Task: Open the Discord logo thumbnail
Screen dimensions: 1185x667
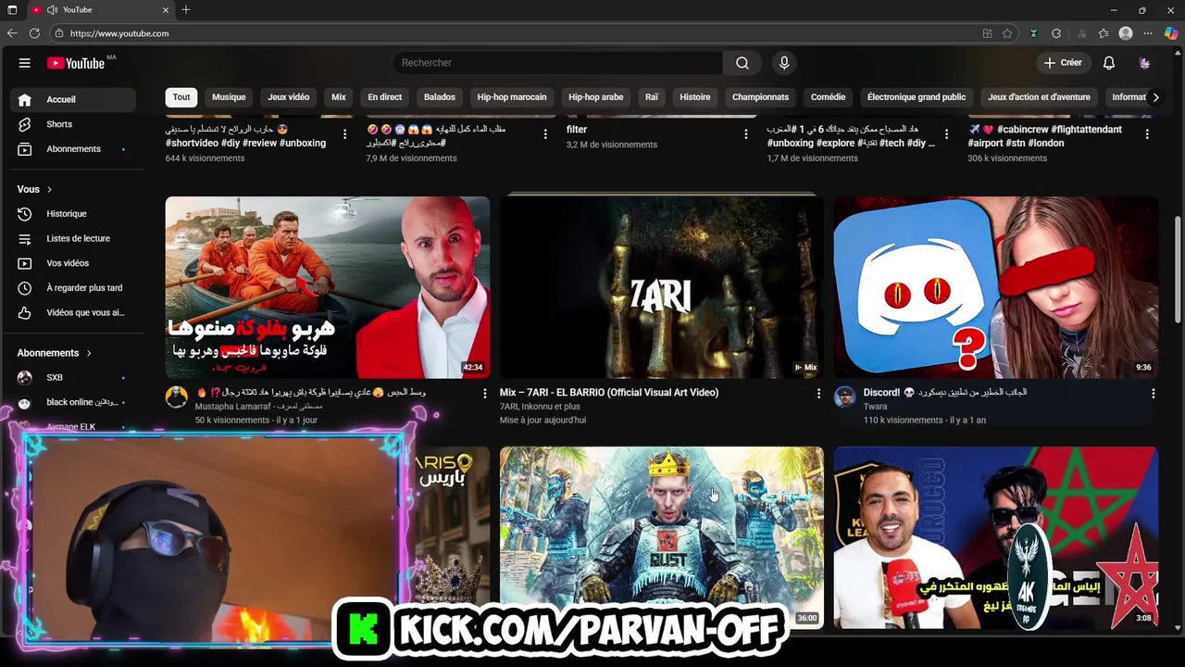Action: (996, 287)
